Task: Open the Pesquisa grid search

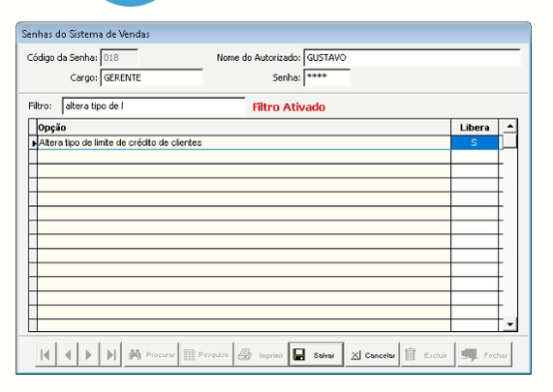Action: click(206, 354)
